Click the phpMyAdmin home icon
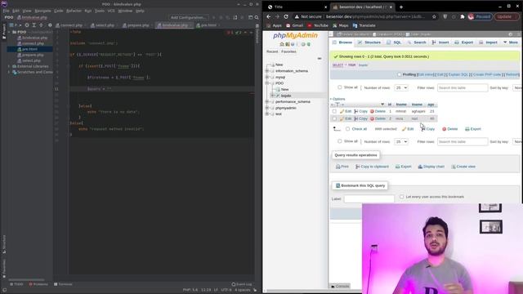The height and width of the screenshot is (294, 523). coord(282,44)
